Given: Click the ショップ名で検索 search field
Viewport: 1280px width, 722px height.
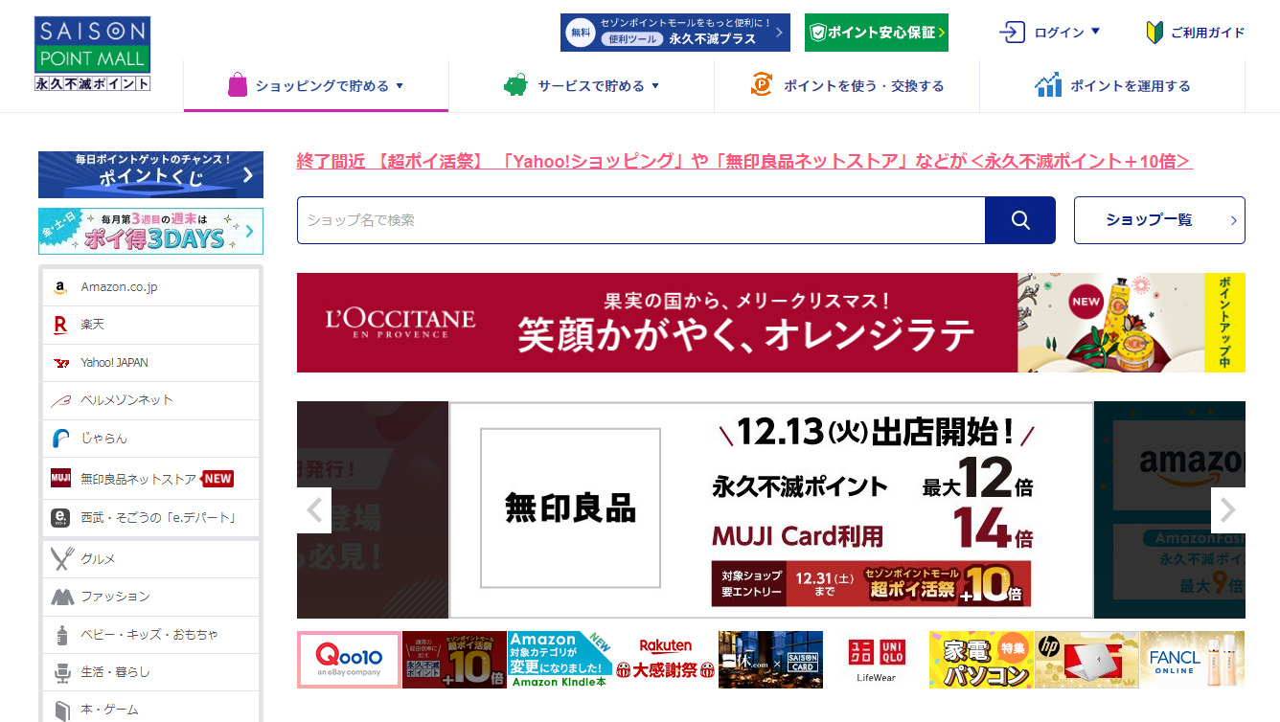Looking at the screenshot, I should click(641, 220).
